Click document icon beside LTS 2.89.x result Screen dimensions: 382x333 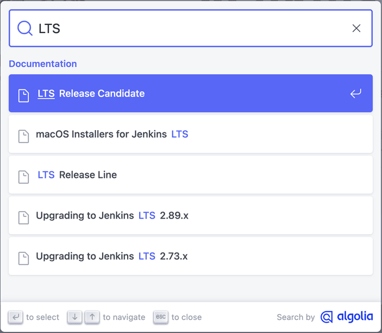23,216
